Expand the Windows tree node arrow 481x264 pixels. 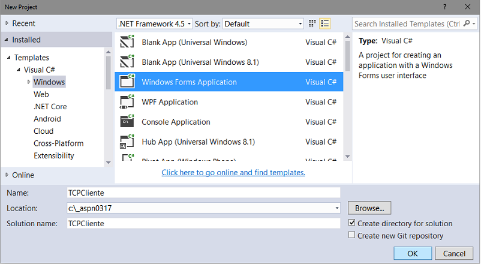[x=29, y=82]
